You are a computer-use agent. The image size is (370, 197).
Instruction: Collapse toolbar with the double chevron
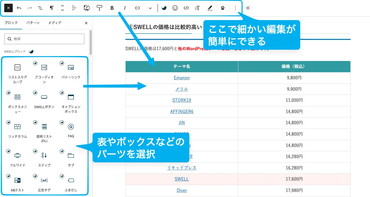point(248,8)
